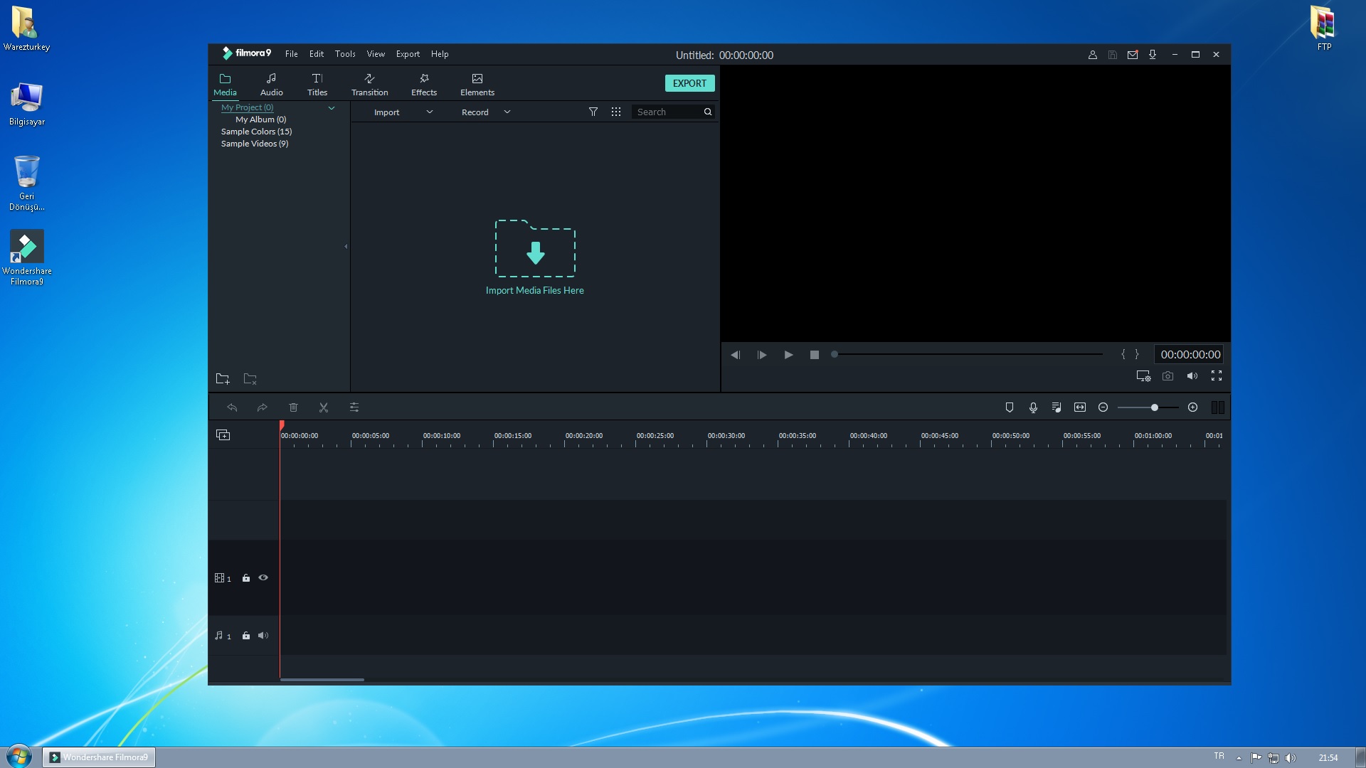Click the delete trash icon in timeline toolbar

[293, 407]
